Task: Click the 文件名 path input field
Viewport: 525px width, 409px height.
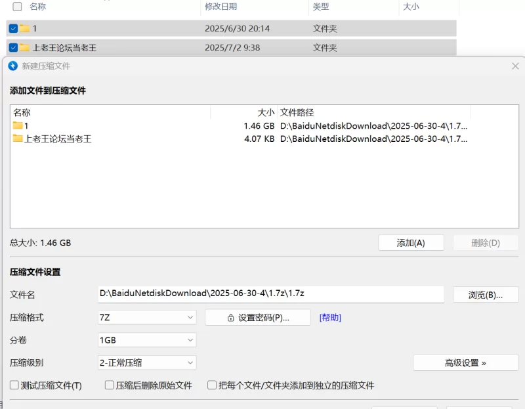Action: 271,294
